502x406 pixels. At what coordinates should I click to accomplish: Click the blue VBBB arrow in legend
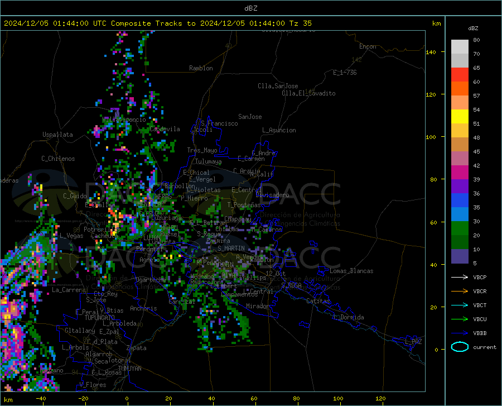tap(460, 333)
